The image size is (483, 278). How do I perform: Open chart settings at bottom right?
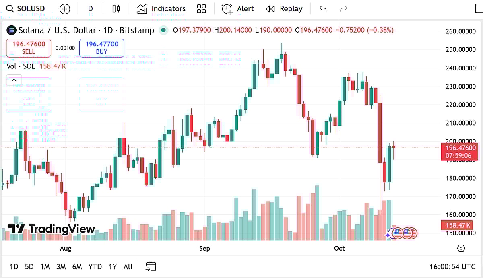(460, 249)
